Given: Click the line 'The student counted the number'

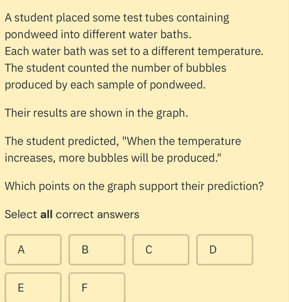Looking at the screenshot, I should [x=115, y=68].
